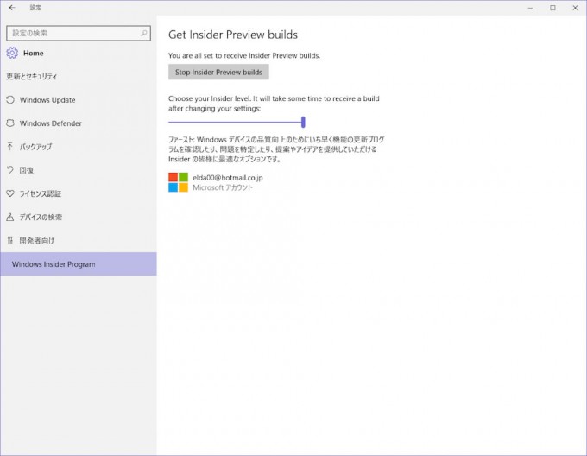Open ライセンス認証 page

pyautogui.click(x=79, y=193)
